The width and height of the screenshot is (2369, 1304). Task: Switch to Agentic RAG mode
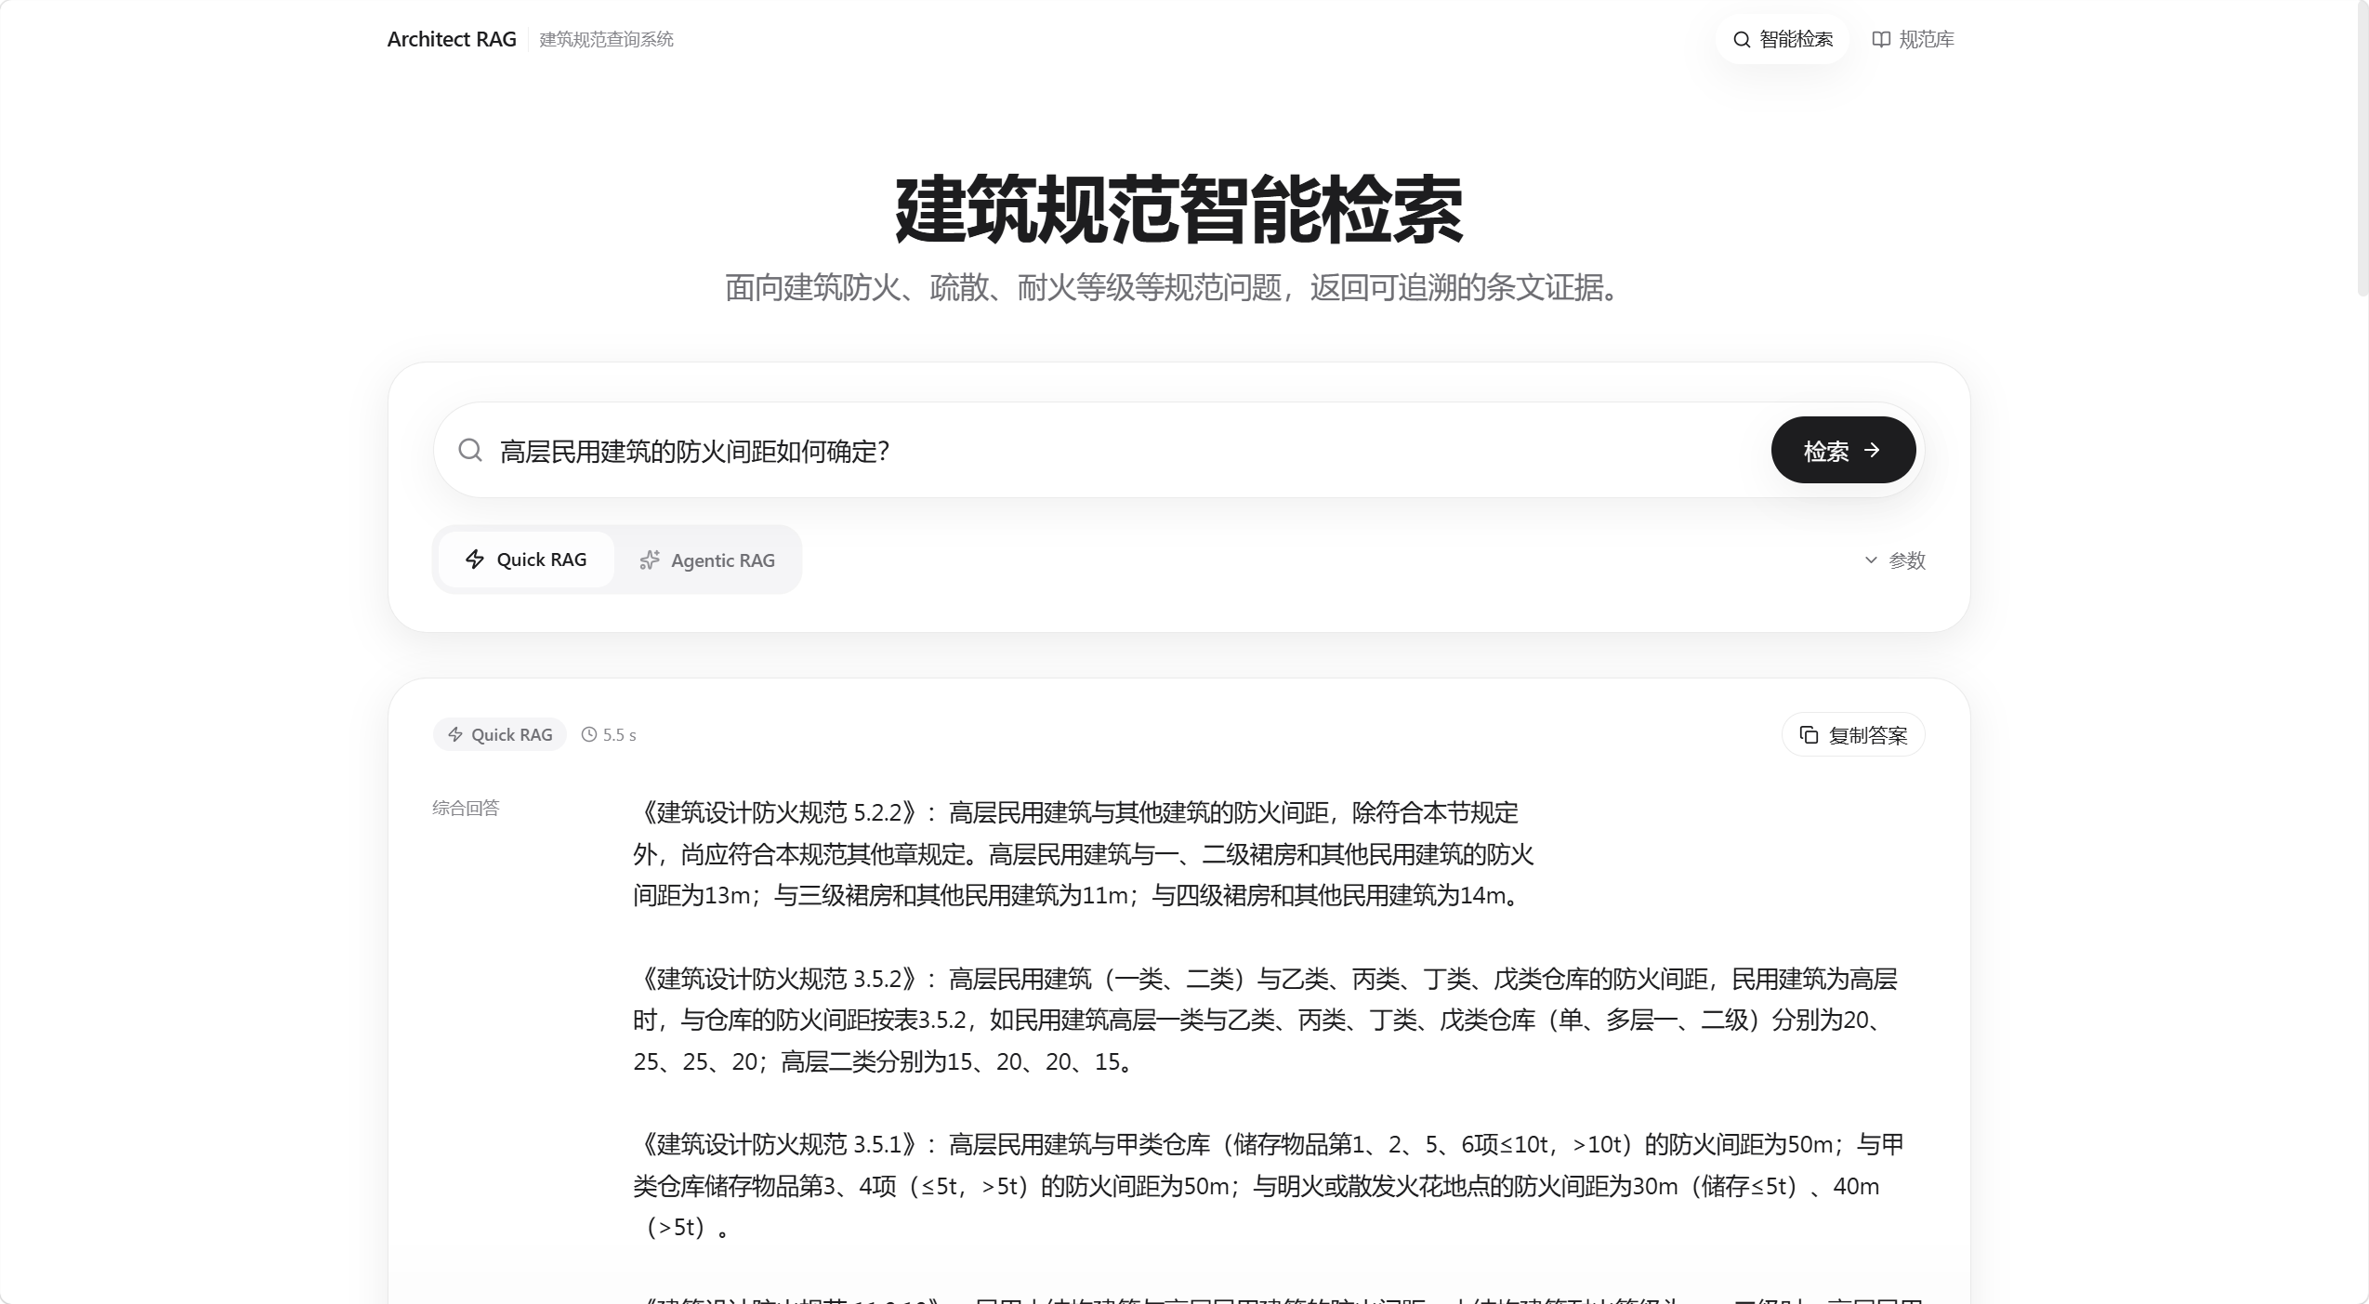pos(706,560)
